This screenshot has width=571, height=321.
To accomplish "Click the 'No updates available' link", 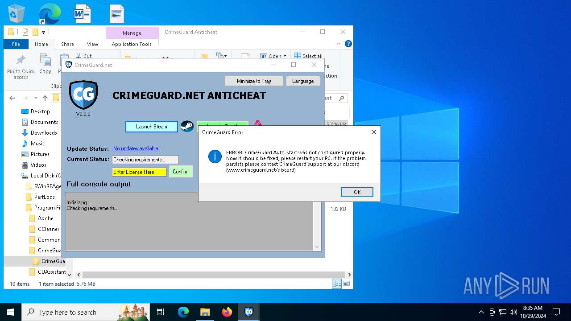I will (x=136, y=148).
